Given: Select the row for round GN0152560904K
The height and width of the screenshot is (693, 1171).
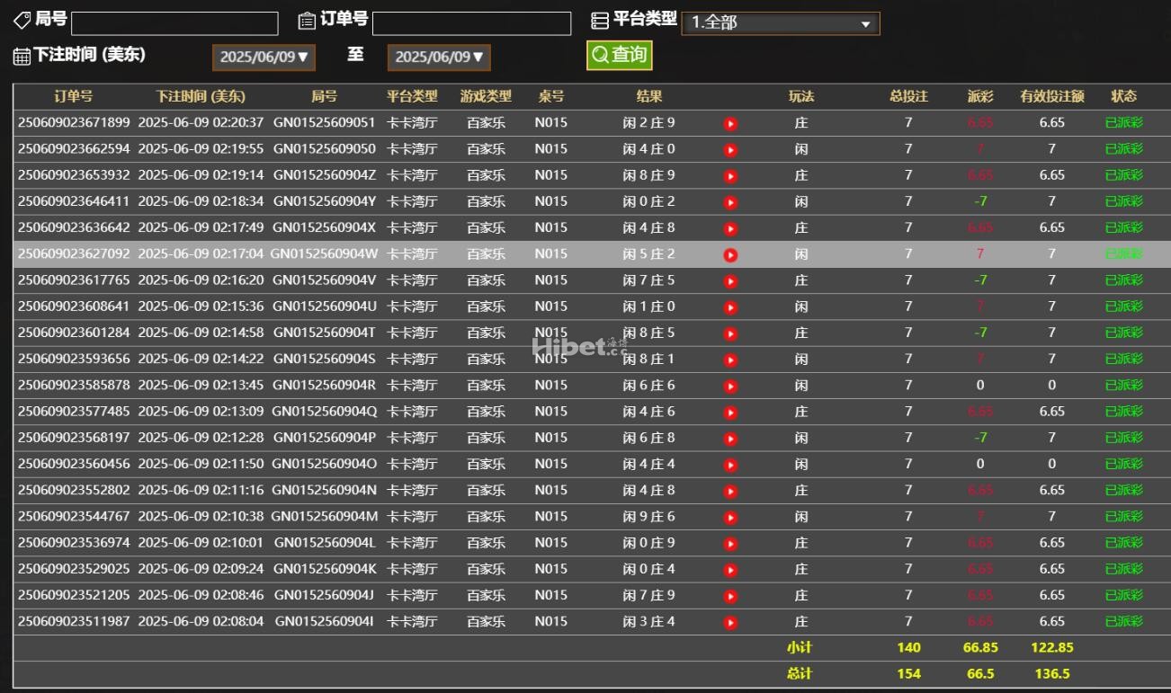Looking at the screenshot, I should tap(324, 569).
